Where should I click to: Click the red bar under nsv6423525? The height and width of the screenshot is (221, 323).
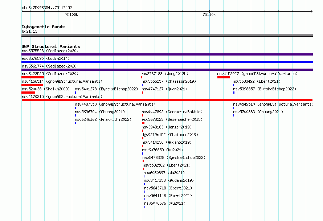[x=33, y=77]
